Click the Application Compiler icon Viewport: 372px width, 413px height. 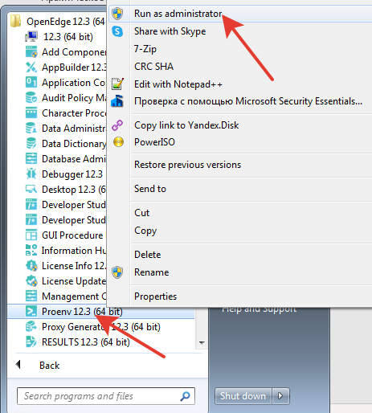coord(31,83)
